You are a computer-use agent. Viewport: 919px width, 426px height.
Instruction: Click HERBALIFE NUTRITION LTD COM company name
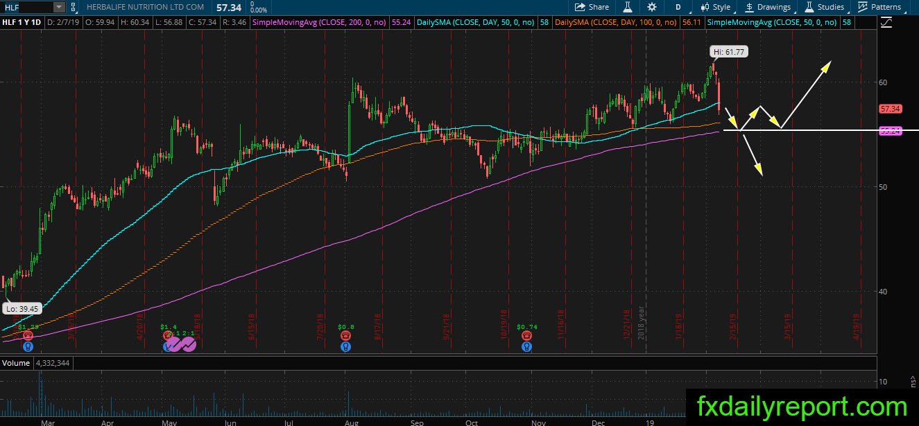point(145,7)
